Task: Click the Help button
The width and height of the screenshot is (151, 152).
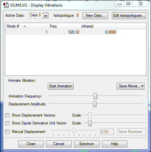Action: tap(115, 144)
